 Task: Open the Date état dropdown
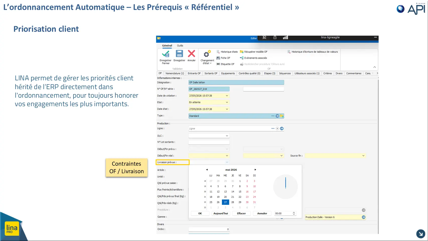(x=227, y=109)
